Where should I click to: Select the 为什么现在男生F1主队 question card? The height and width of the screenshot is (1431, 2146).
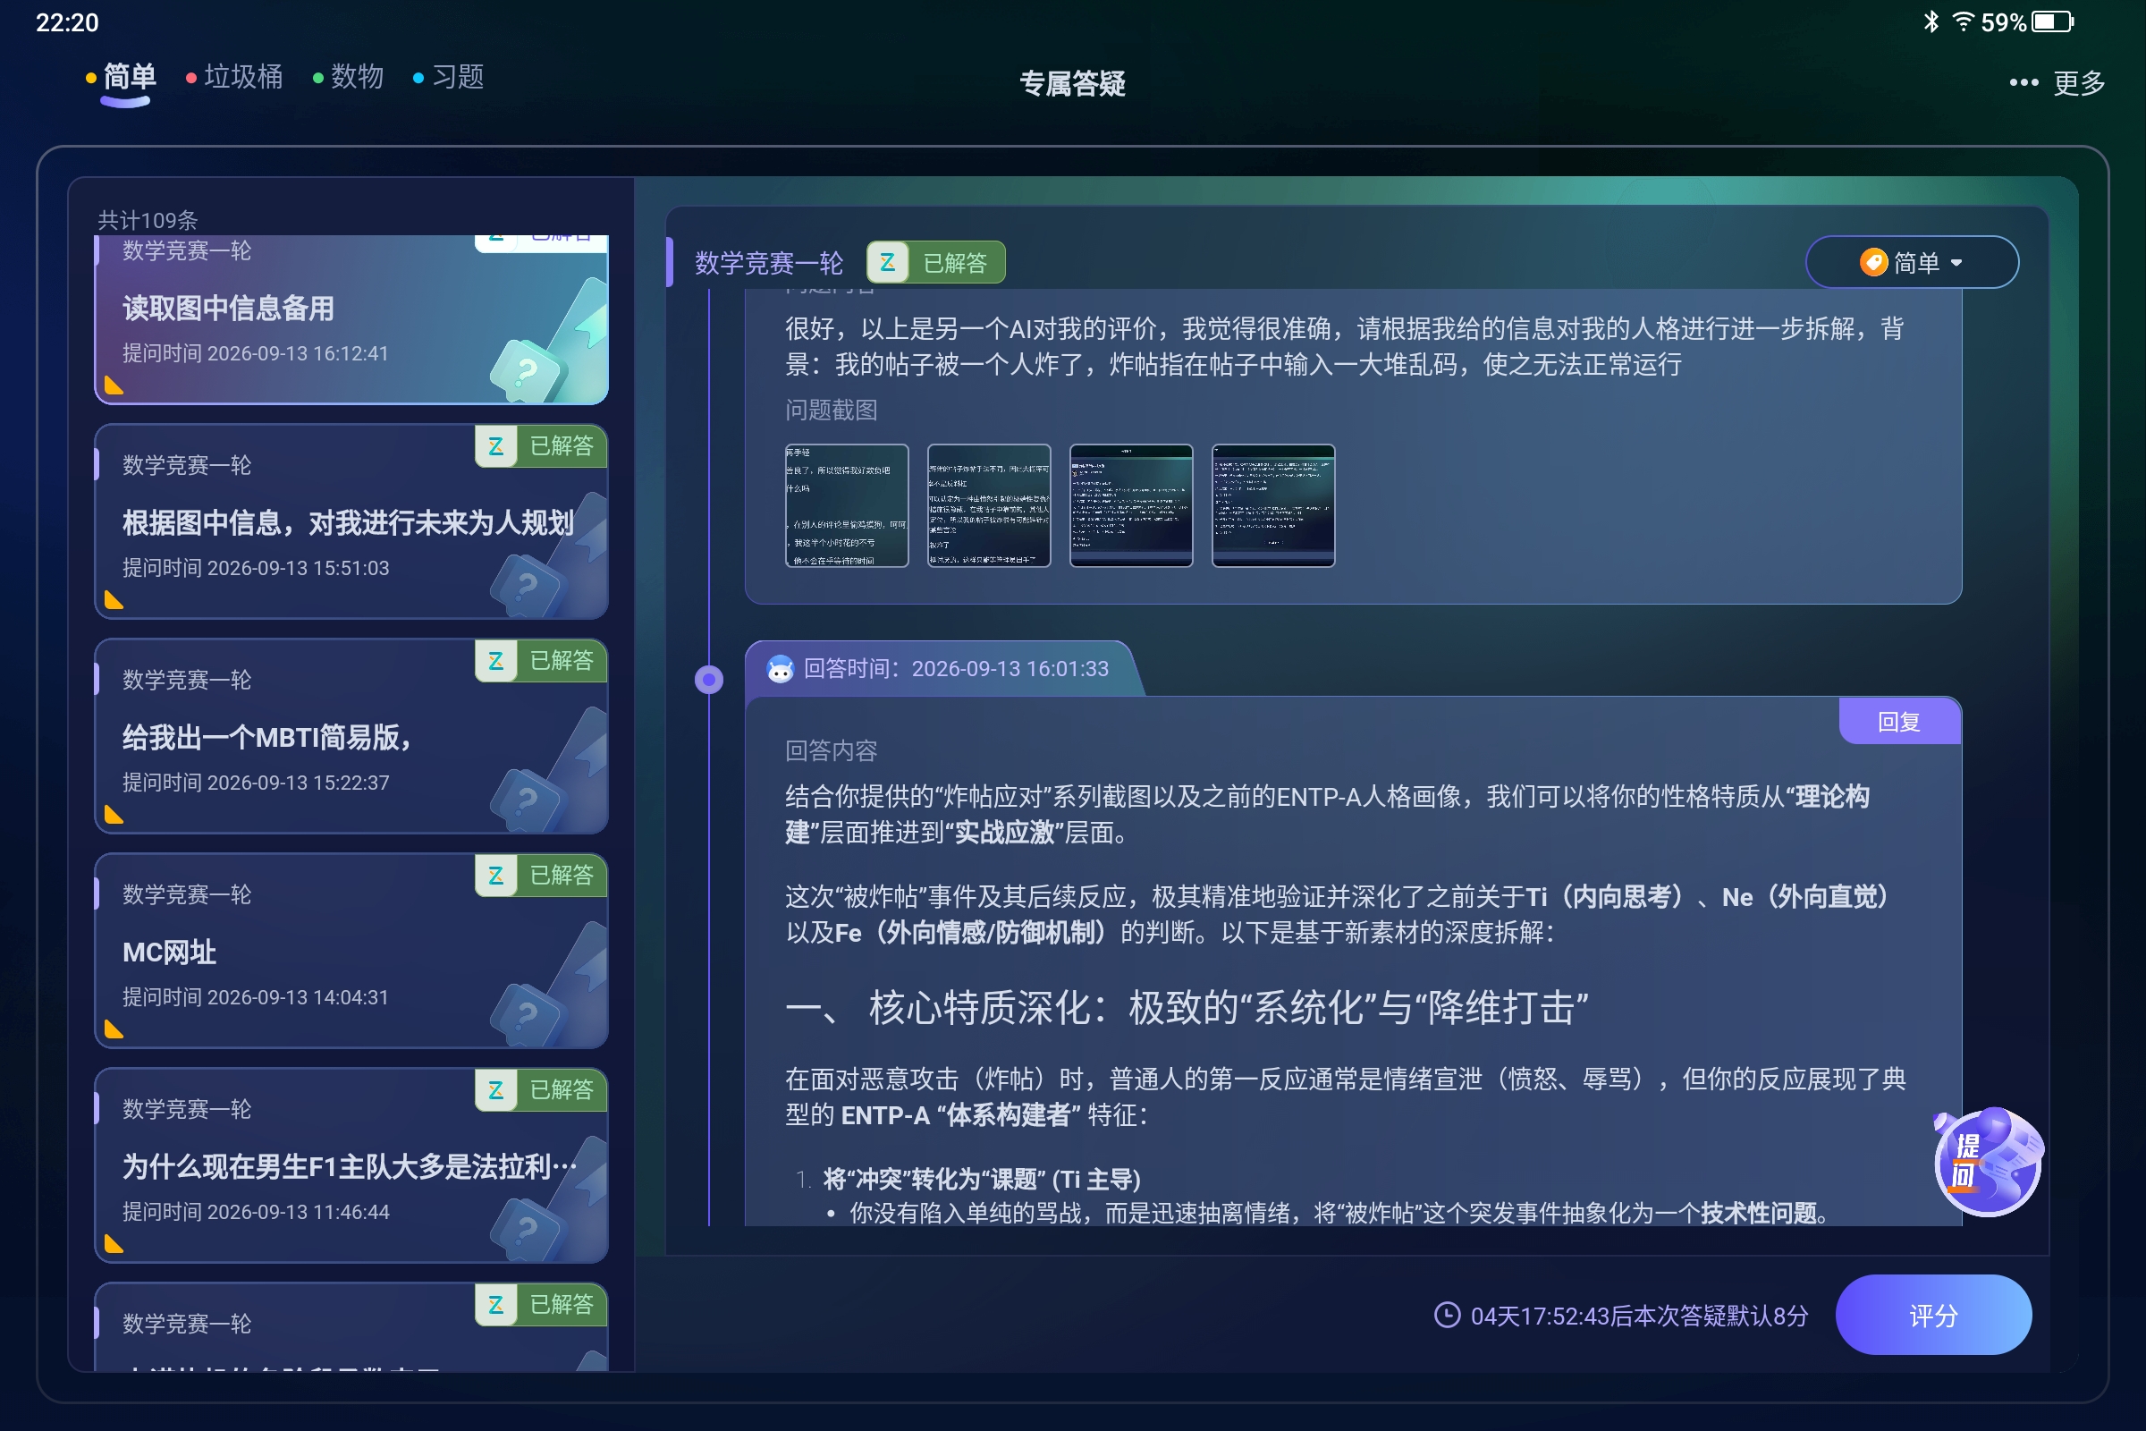(x=351, y=1165)
